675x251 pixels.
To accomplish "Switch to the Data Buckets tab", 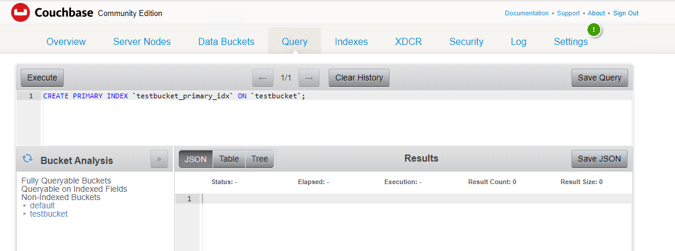I will (x=226, y=42).
